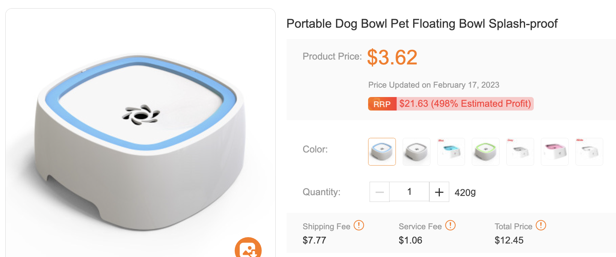Viewport: 616px width, 257px height.
Task: Click the orange RRP badge
Action: [x=382, y=104]
